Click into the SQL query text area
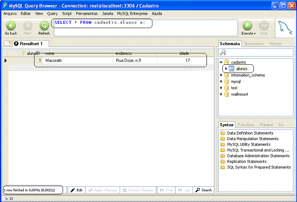The image size is (297, 202). (146, 28)
